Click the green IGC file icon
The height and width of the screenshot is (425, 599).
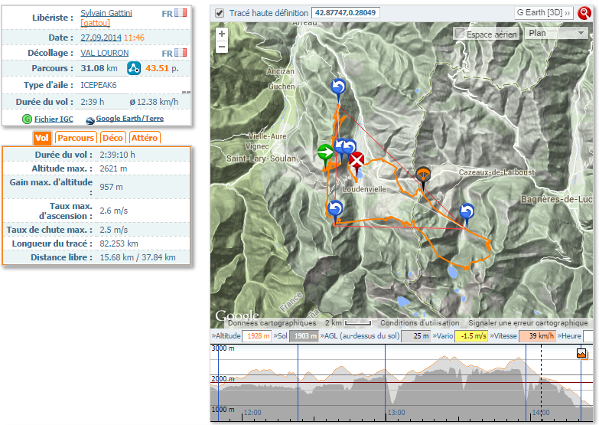(x=27, y=119)
